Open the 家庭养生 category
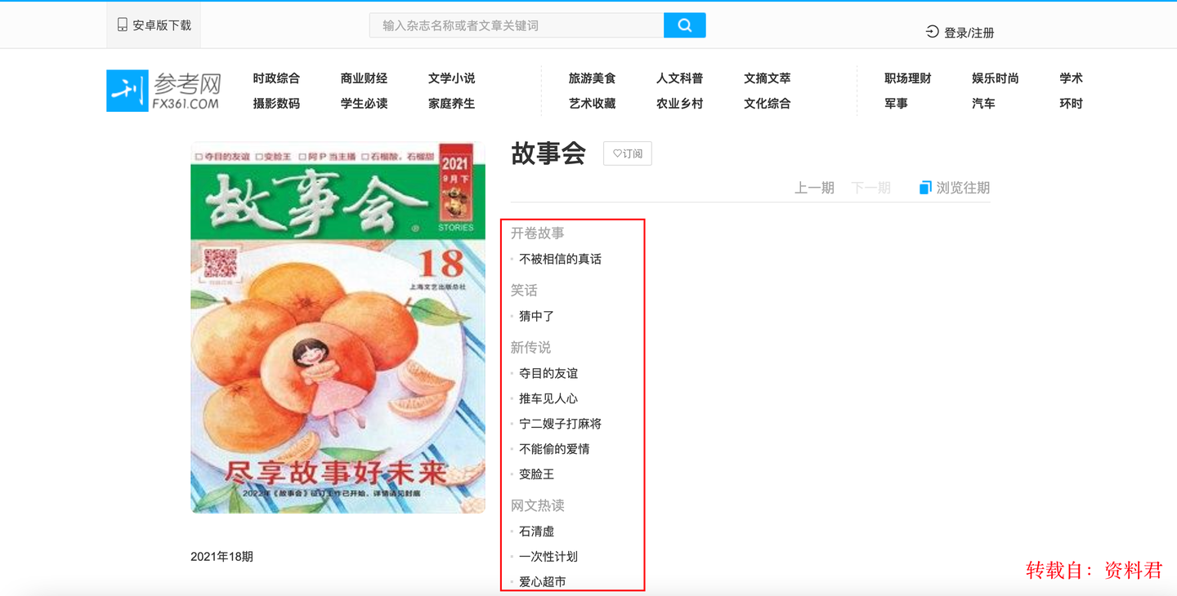 (x=451, y=104)
